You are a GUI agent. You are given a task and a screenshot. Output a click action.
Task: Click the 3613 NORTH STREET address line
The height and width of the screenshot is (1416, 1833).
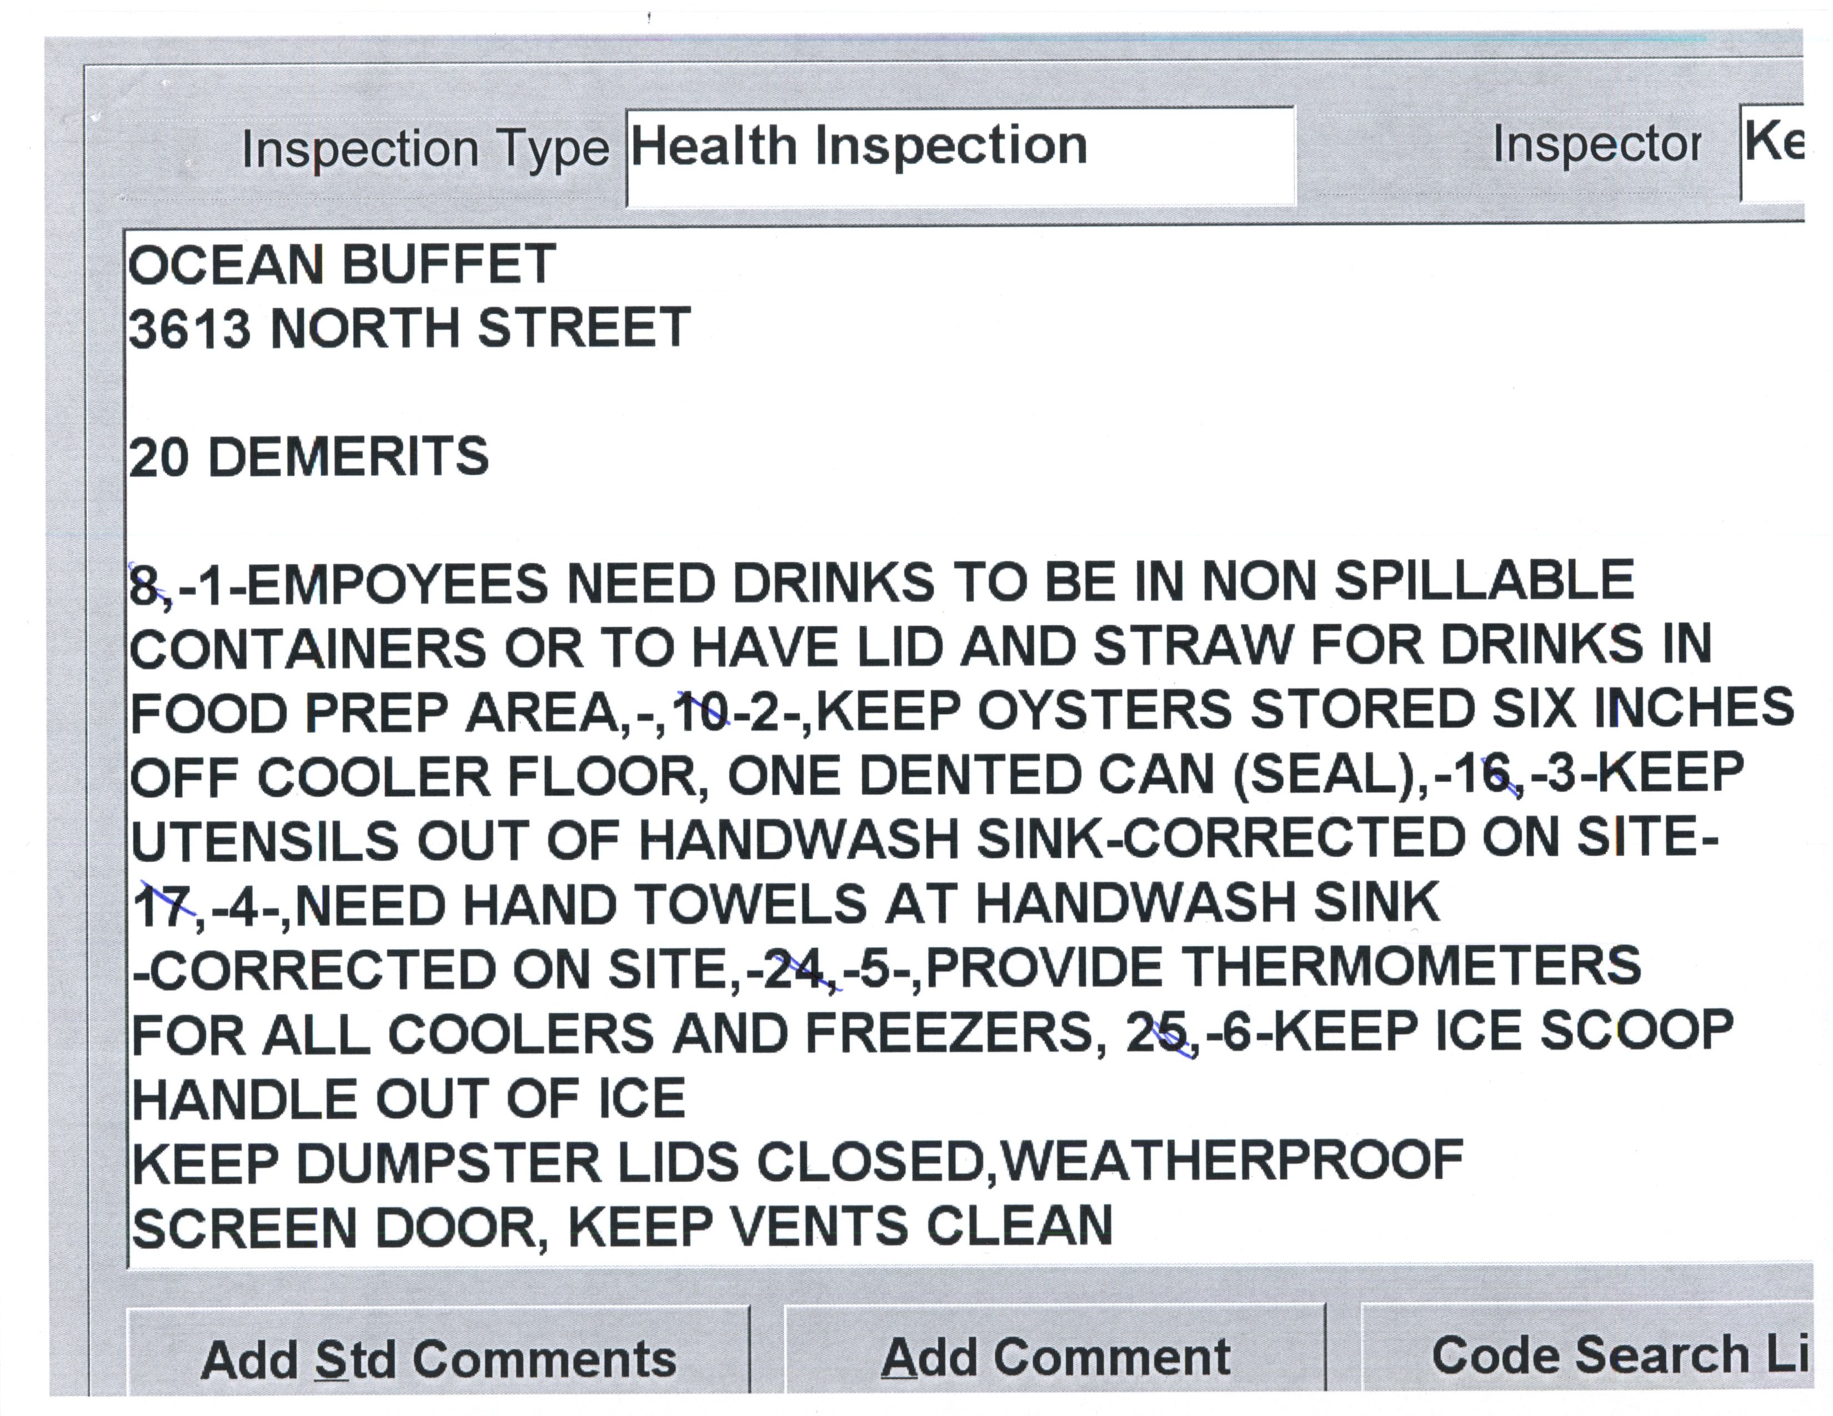tap(409, 328)
